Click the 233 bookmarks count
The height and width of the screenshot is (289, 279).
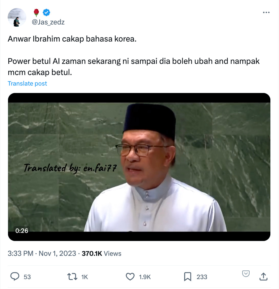click(x=202, y=277)
